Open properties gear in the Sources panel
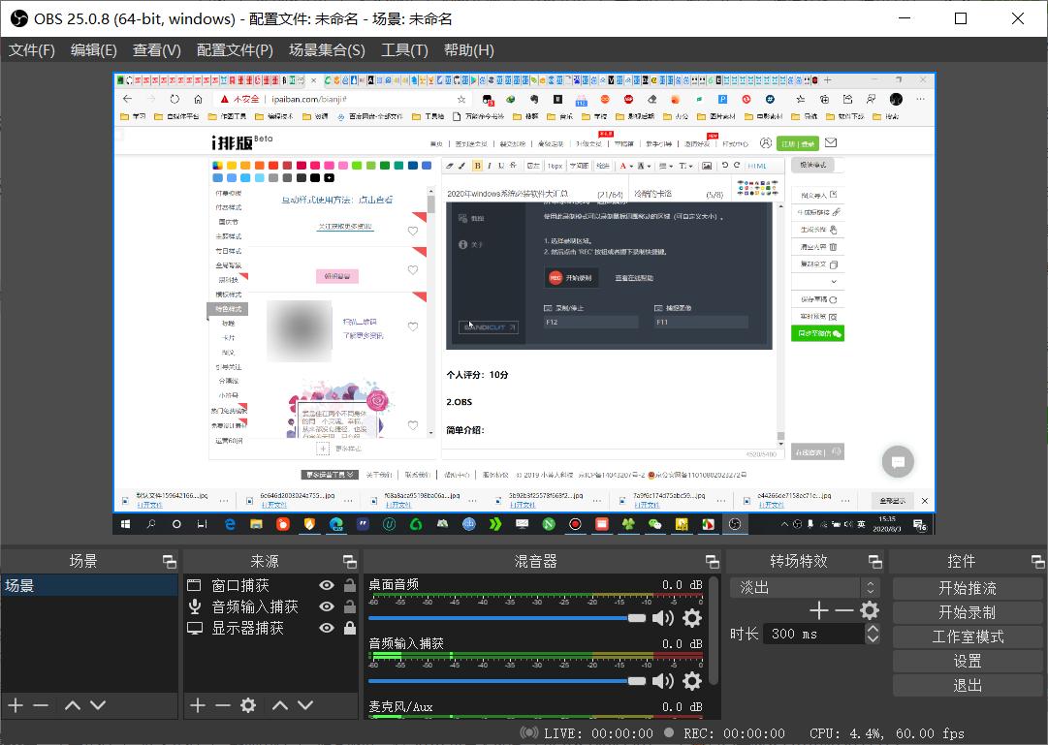Screen dimensions: 1048x745 coord(248,705)
